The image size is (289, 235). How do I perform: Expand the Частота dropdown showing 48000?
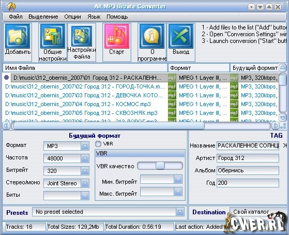85,158
